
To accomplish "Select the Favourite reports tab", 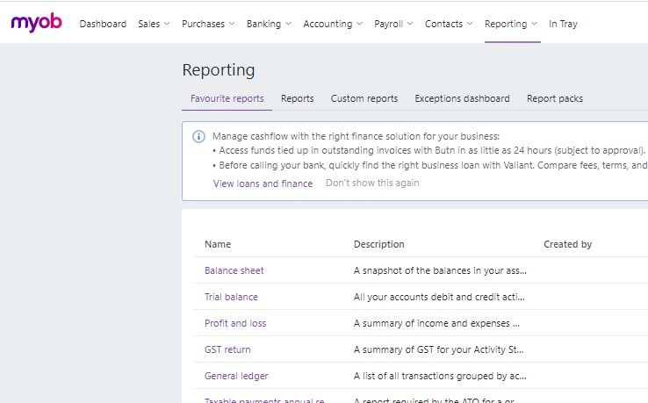I will (x=227, y=98).
